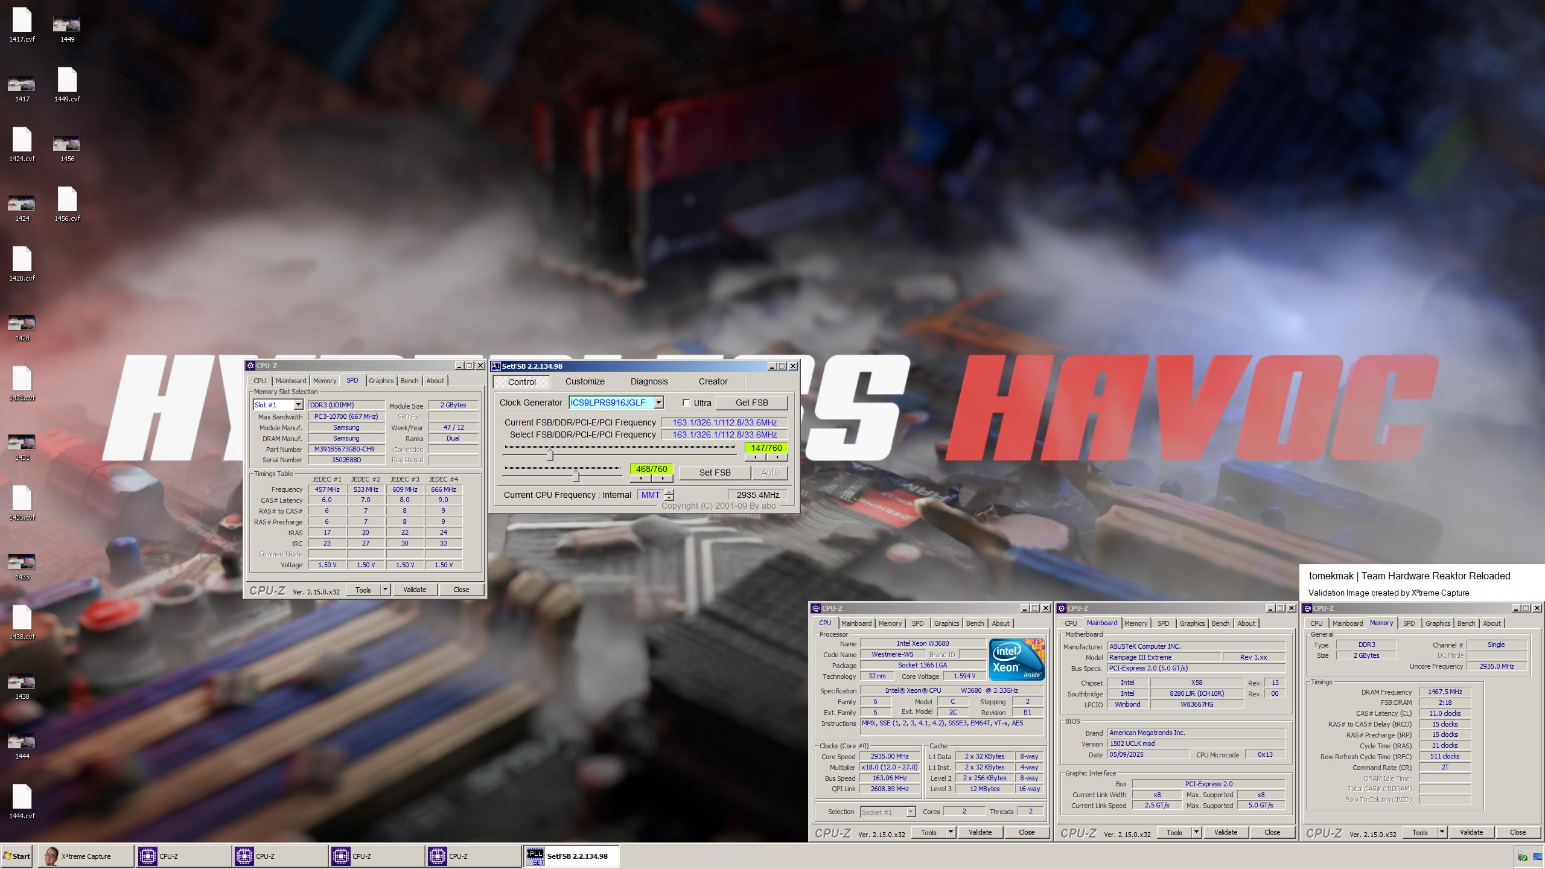Switch to the Customize tab in SetFSB
1545x869 pixels.
[x=585, y=381]
